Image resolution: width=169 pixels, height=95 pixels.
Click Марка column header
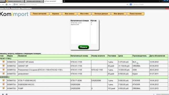tap(12, 56)
